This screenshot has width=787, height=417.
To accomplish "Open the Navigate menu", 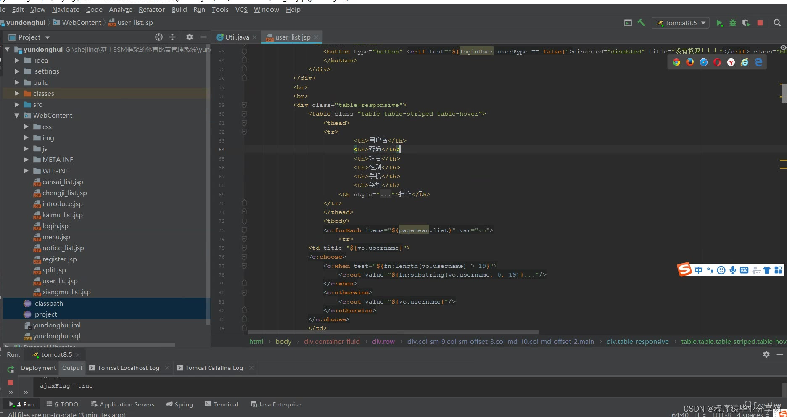I will point(66,9).
